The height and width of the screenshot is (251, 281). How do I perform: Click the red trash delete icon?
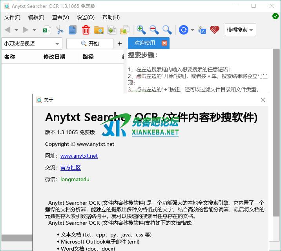pos(86,30)
